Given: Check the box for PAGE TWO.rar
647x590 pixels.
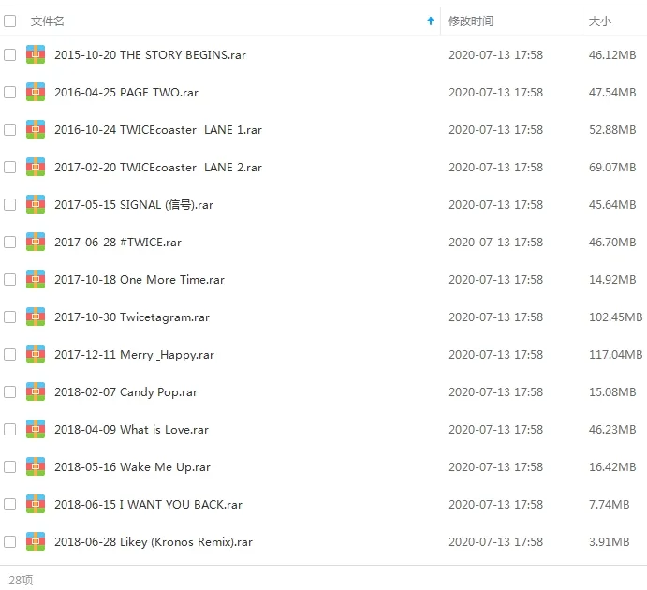Looking at the screenshot, I should (x=10, y=93).
